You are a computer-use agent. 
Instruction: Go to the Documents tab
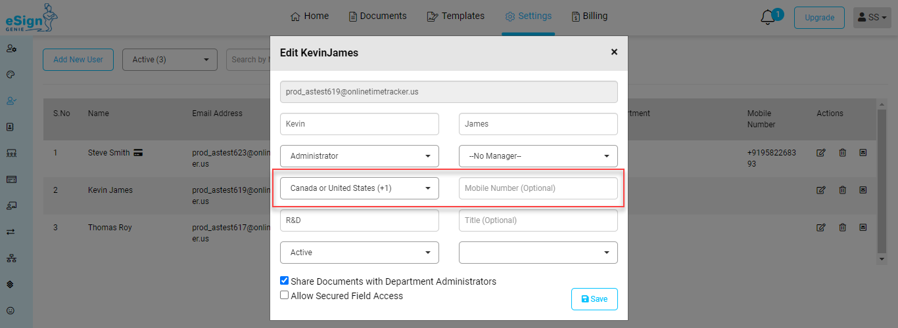pos(377,16)
